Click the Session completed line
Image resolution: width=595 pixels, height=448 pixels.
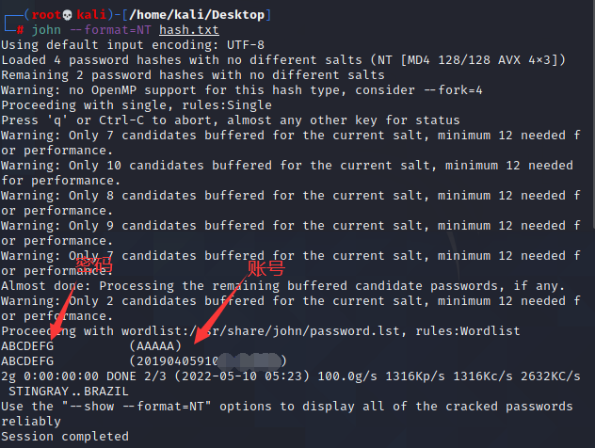point(64,436)
